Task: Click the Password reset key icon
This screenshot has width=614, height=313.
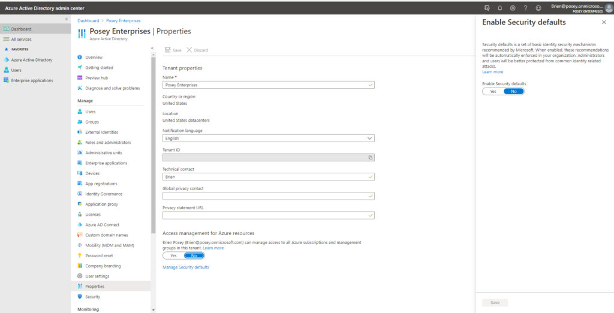Action: [80, 255]
